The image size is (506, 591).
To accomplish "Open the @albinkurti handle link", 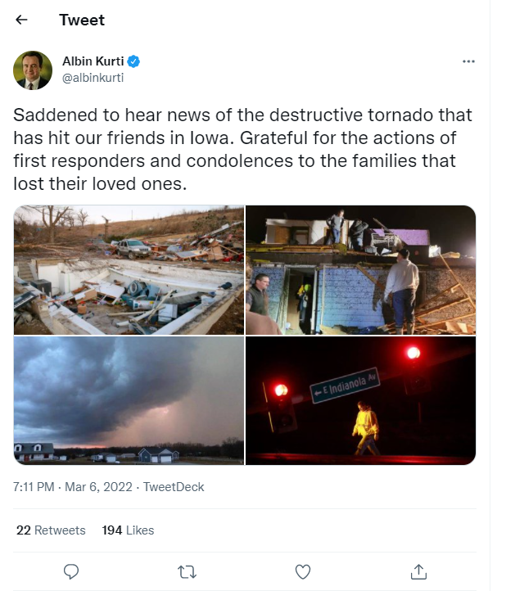I will (x=93, y=77).
